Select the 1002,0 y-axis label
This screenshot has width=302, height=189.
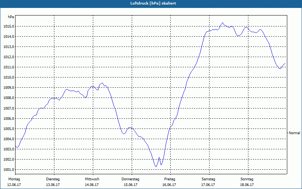9,159
